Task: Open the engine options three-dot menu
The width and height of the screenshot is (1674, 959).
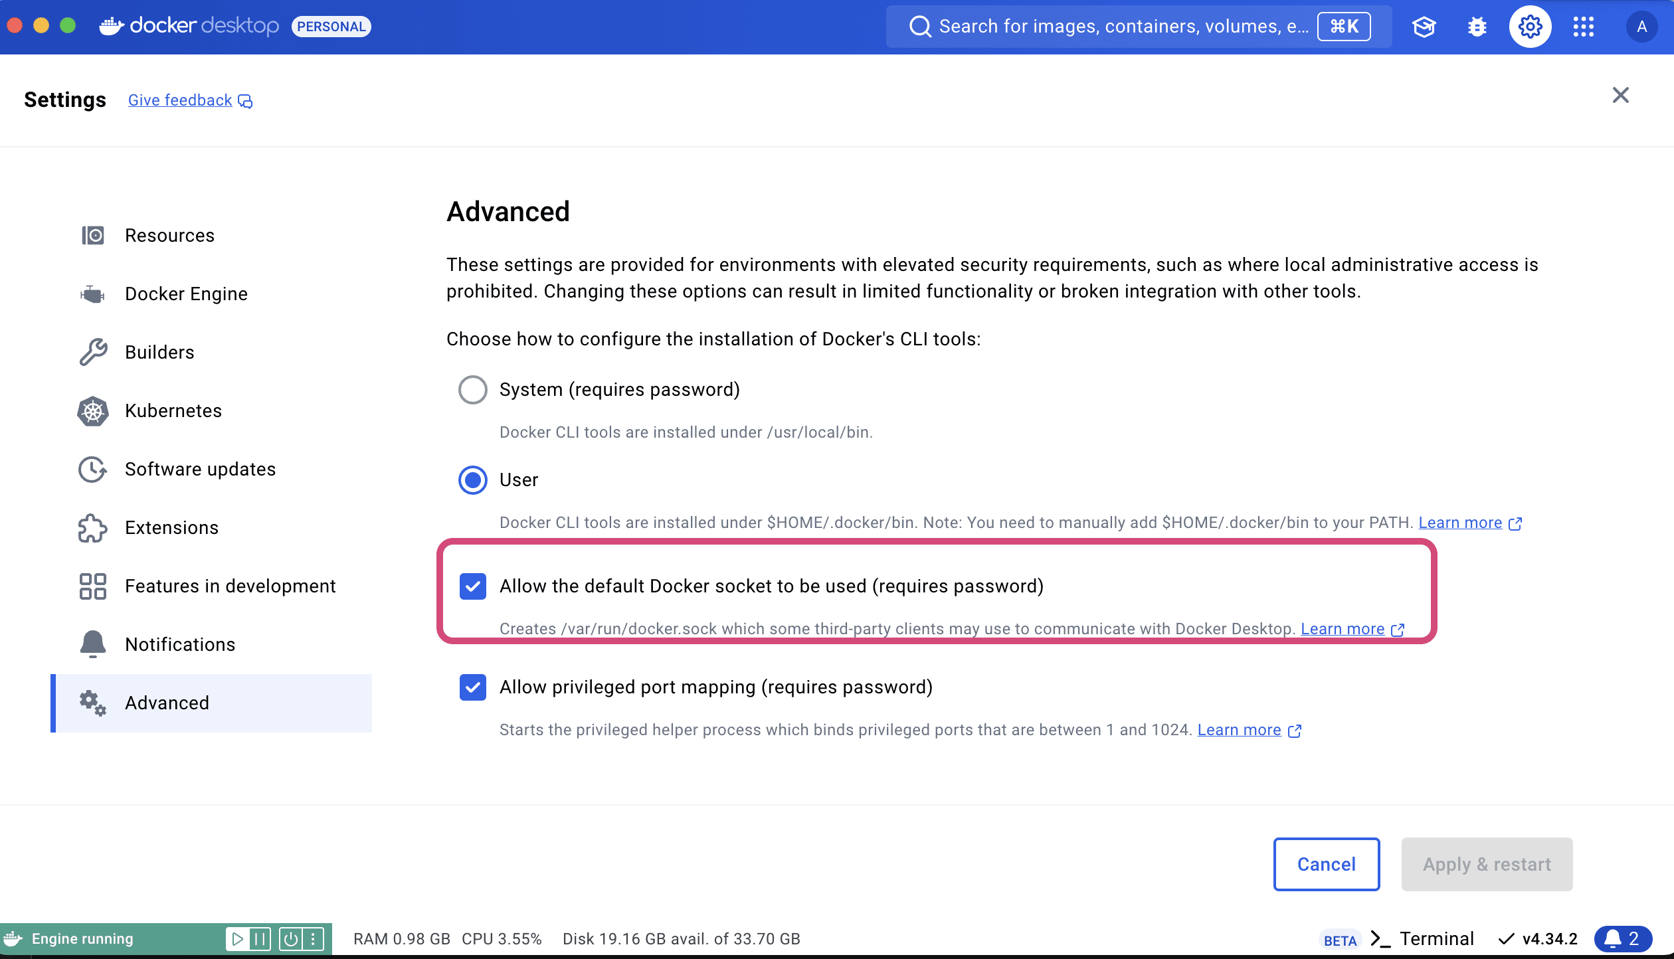Action: tap(312, 939)
